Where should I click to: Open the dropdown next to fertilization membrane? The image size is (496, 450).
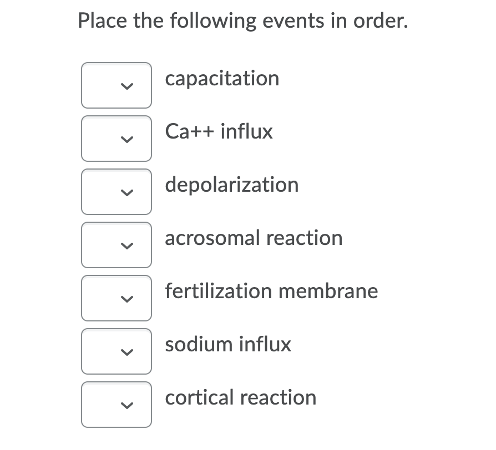coord(116,298)
